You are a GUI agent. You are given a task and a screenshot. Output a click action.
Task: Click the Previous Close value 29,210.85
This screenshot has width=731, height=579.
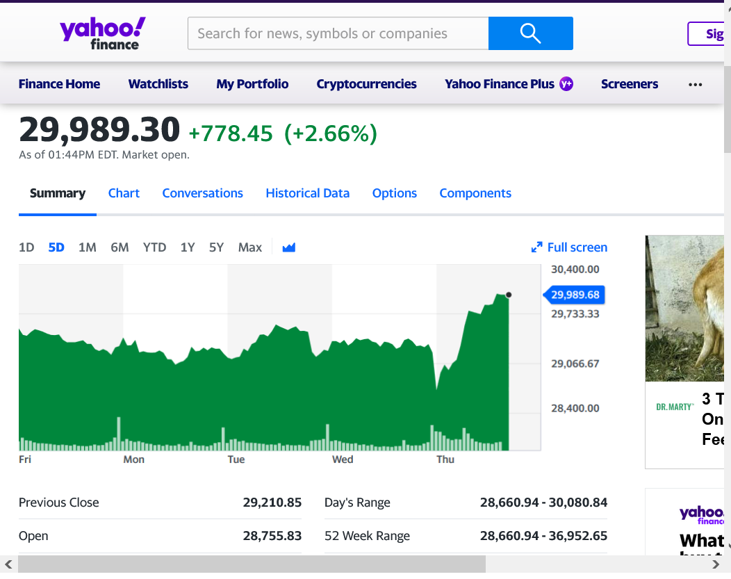point(272,502)
